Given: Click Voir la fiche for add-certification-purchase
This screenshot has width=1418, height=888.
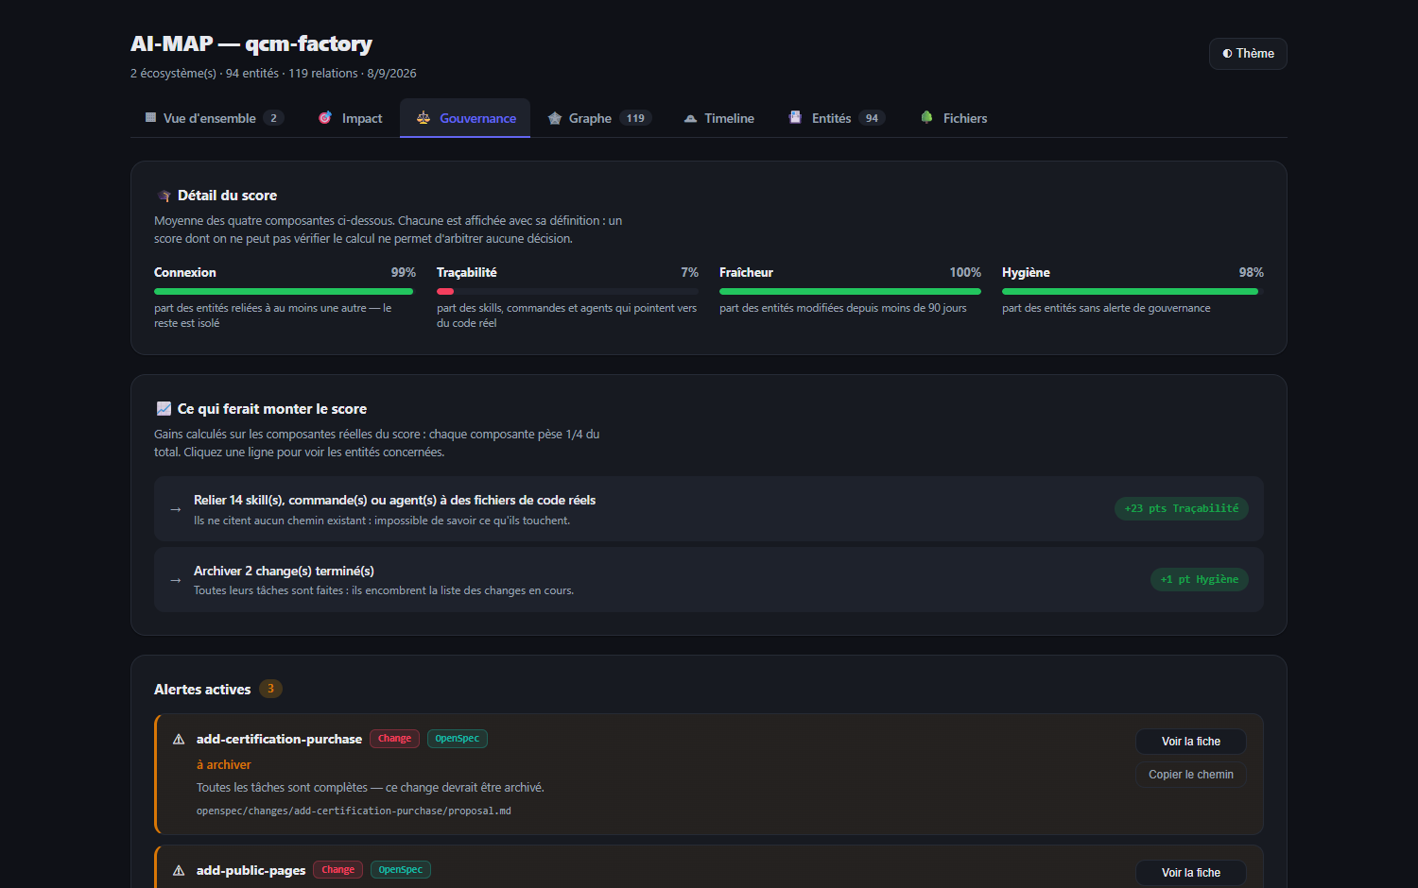Looking at the screenshot, I should click(x=1191, y=742).
